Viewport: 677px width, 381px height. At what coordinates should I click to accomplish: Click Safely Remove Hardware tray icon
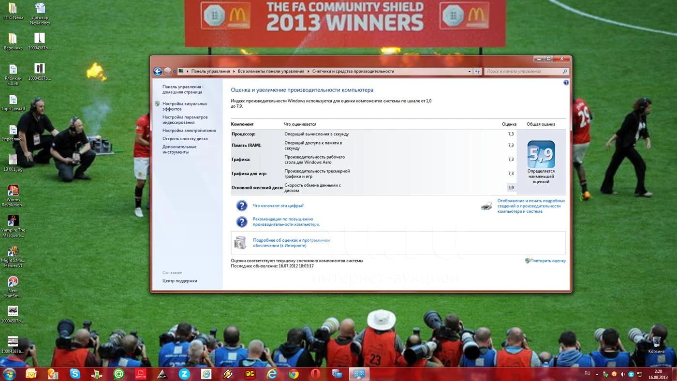(x=605, y=374)
